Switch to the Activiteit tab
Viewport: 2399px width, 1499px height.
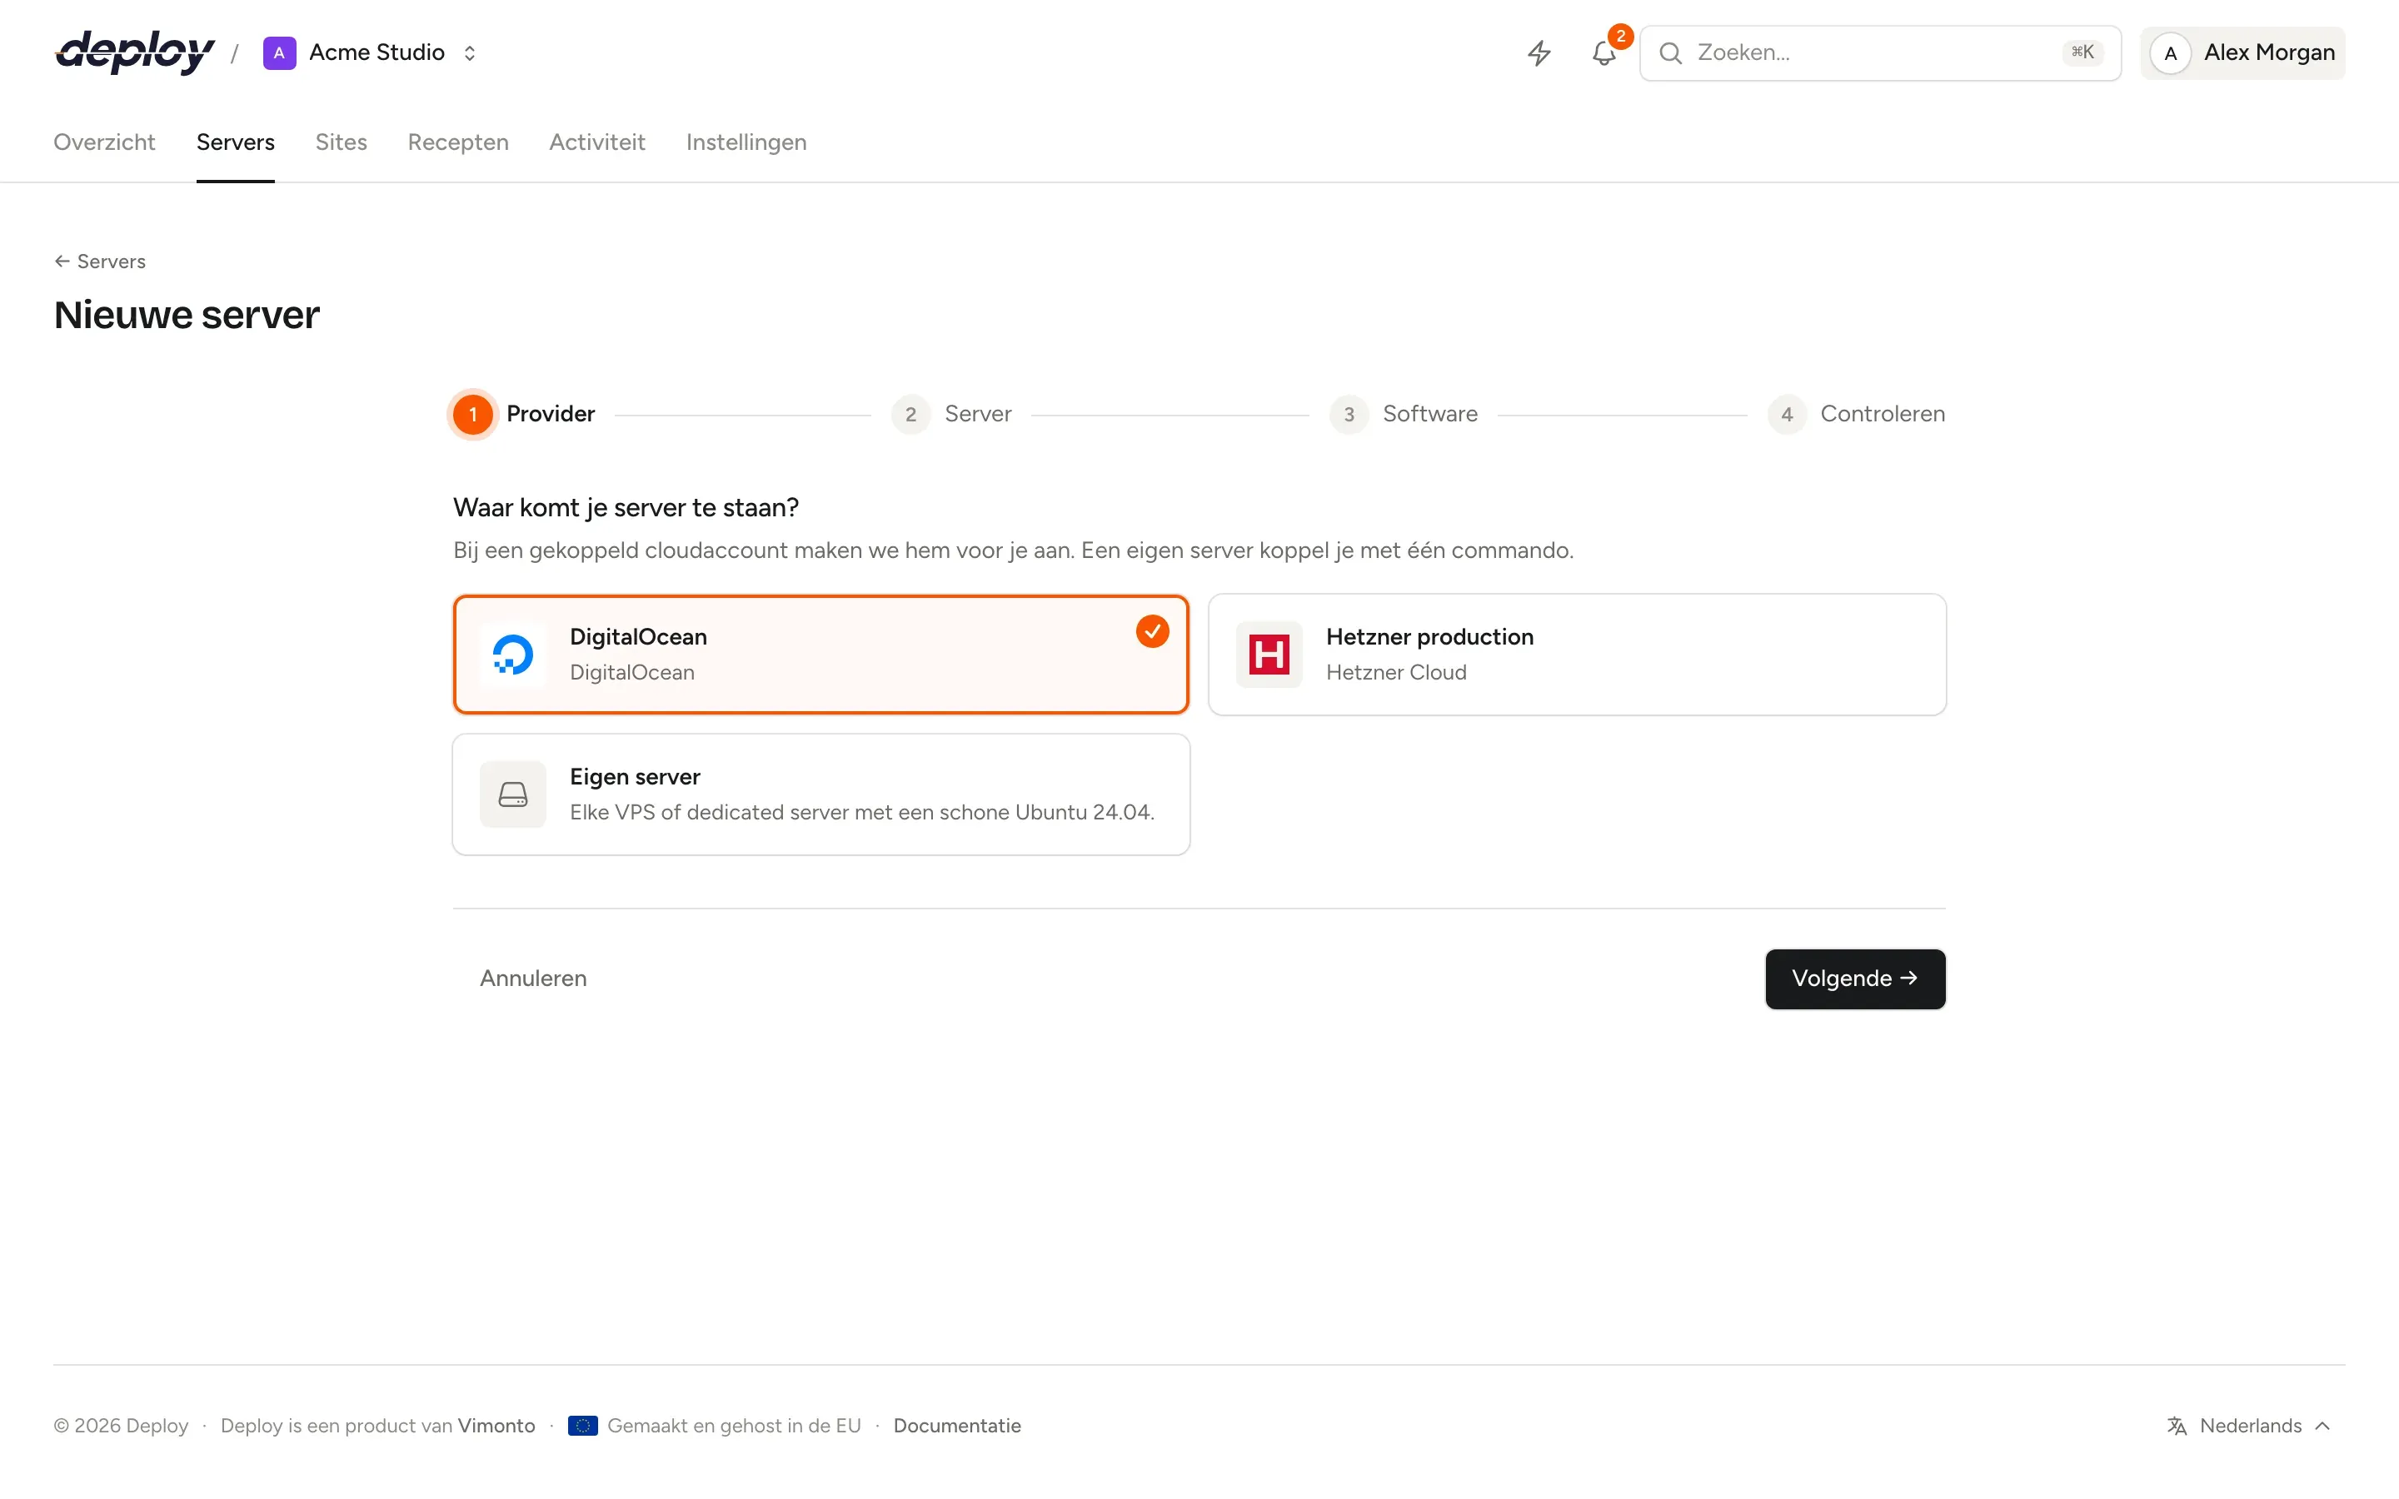[x=596, y=142]
